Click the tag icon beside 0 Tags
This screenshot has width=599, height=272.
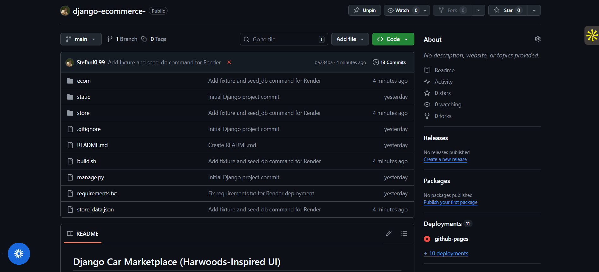pyautogui.click(x=144, y=39)
